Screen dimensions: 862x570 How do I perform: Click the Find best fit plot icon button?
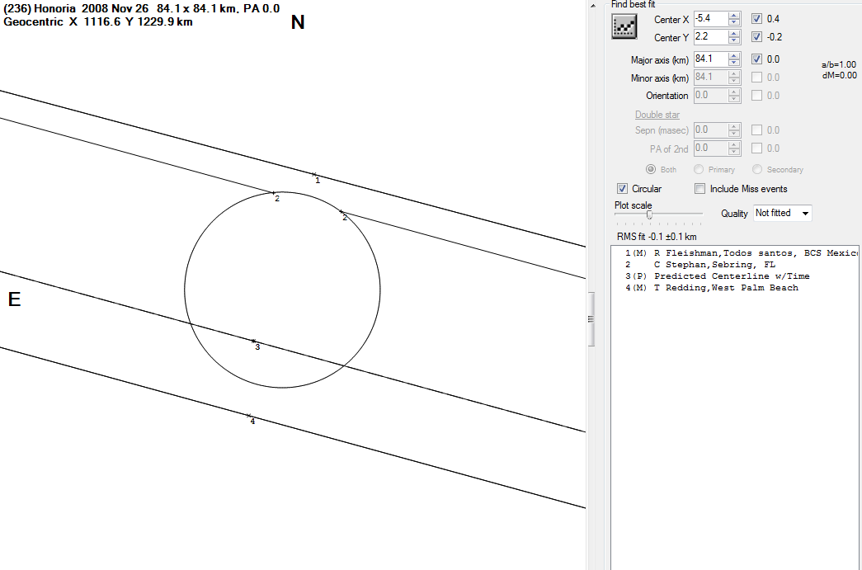(x=624, y=27)
